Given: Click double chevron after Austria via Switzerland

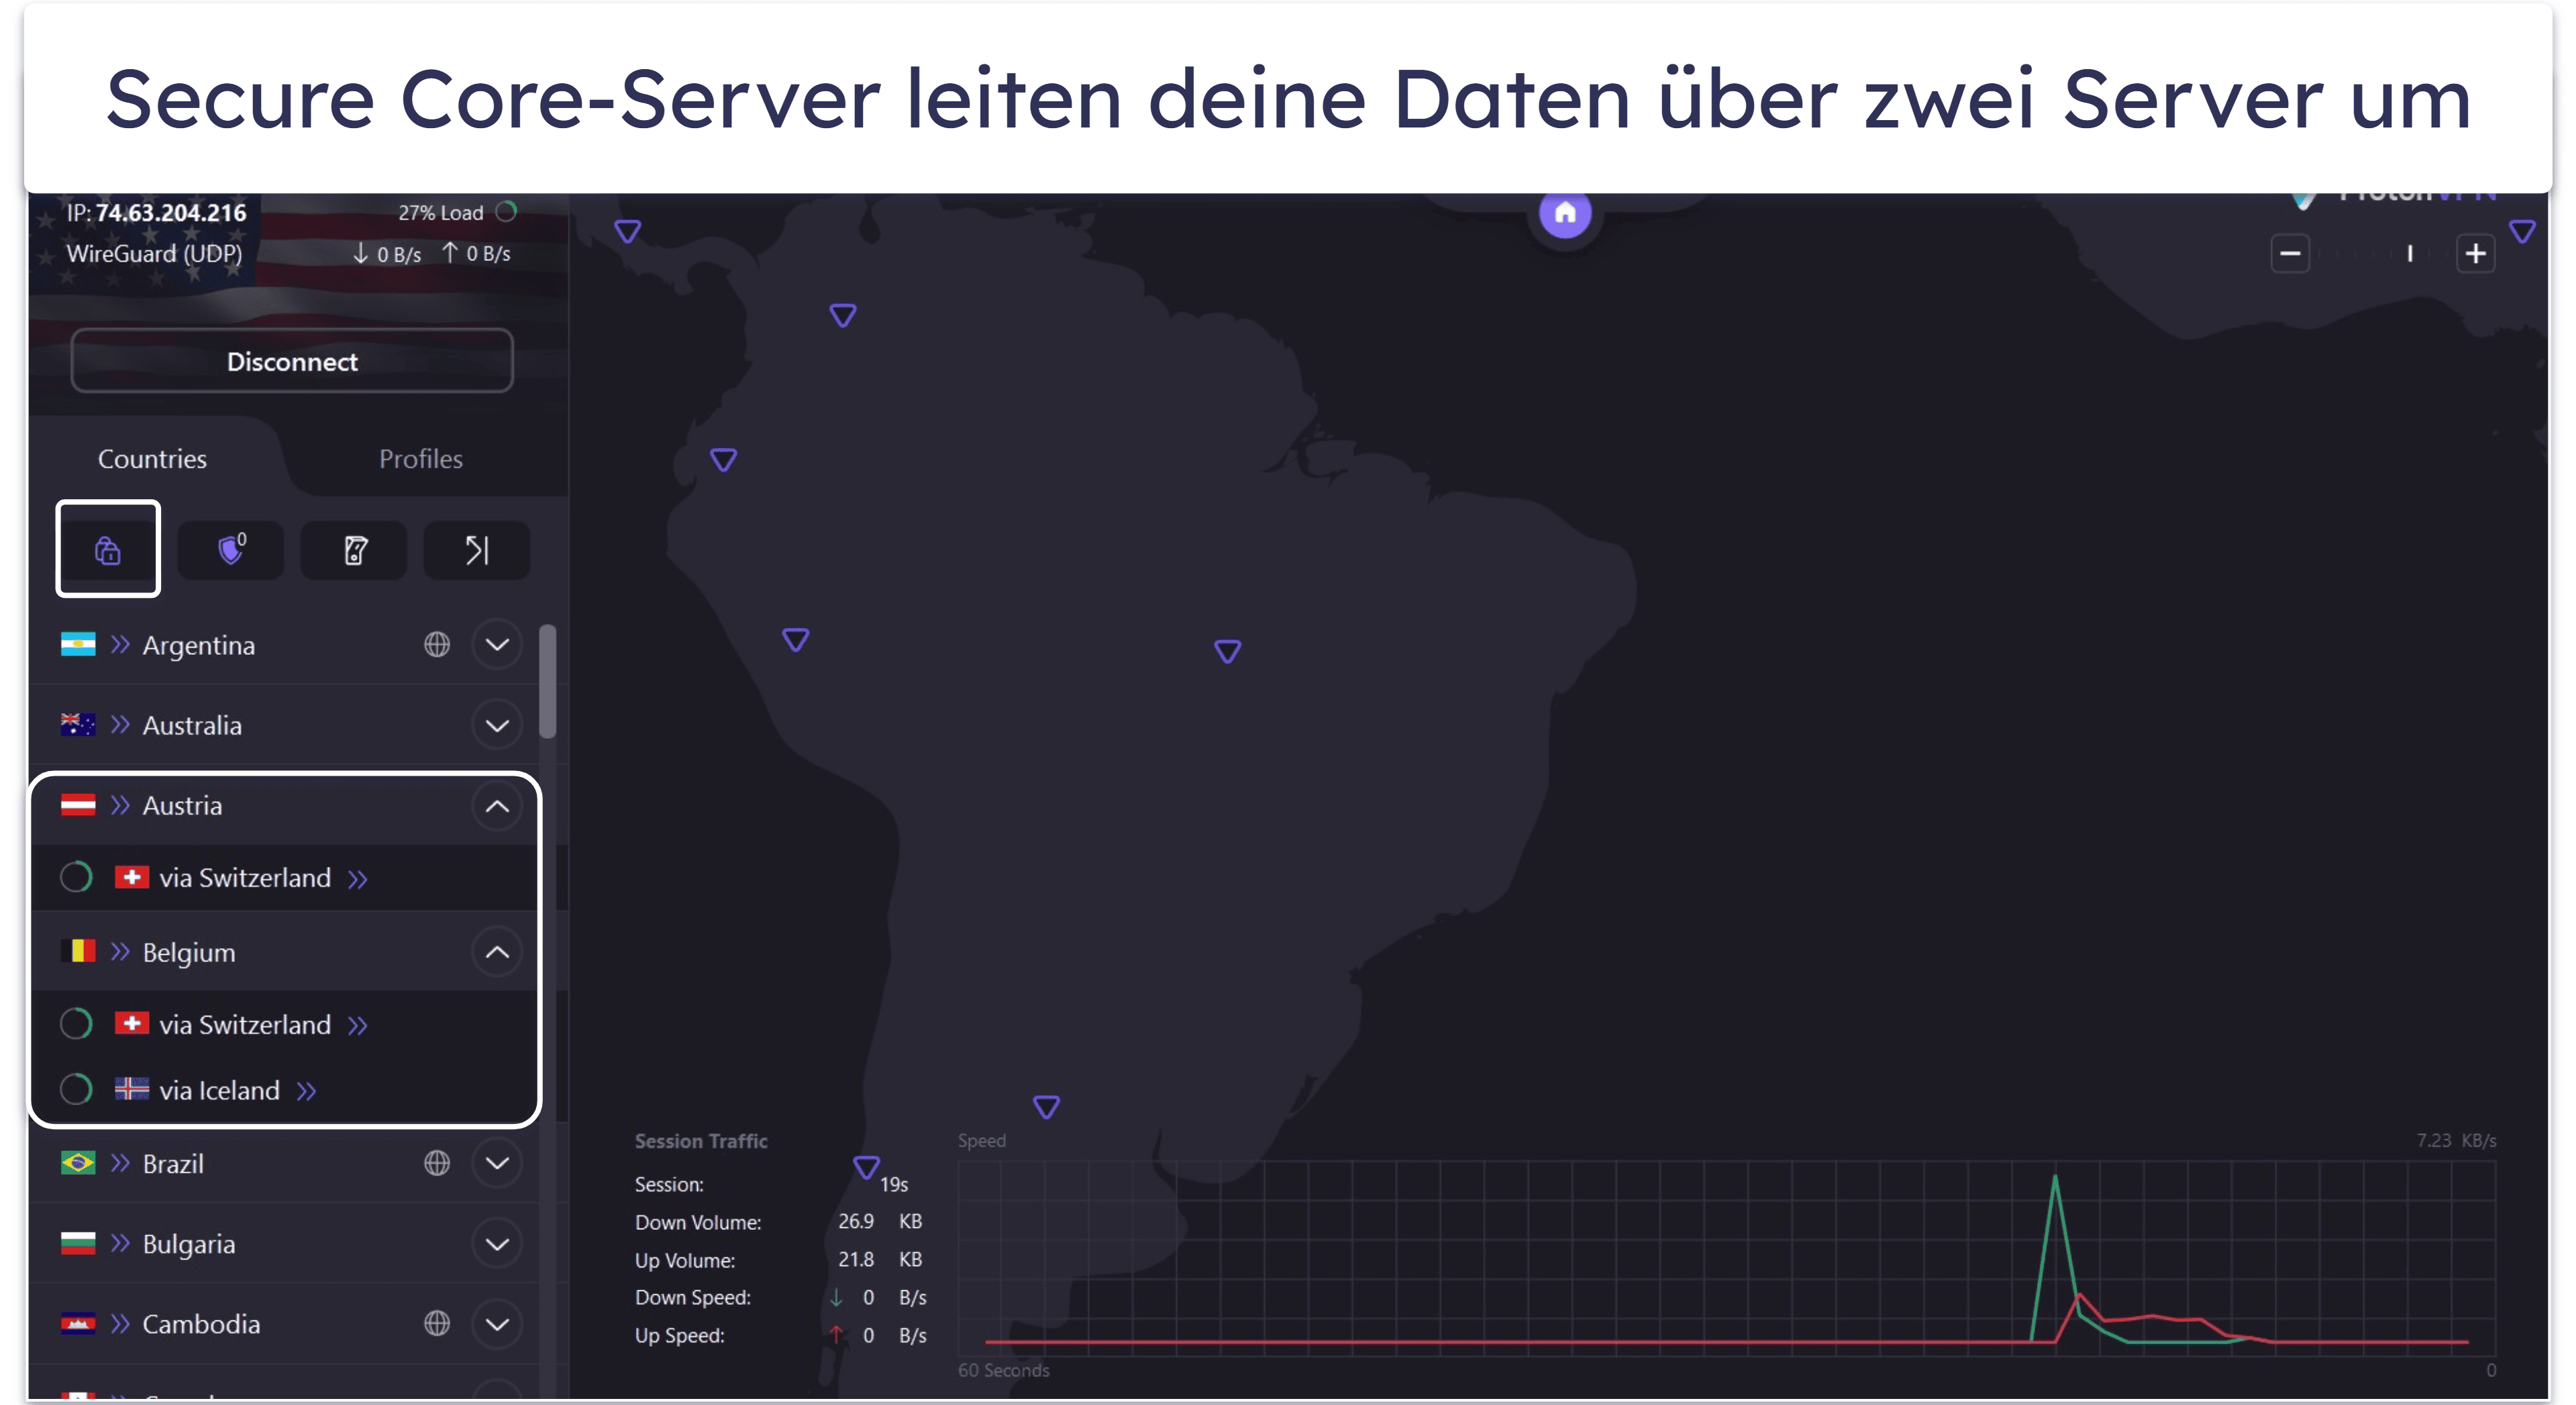Looking at the screenshot, I should click(x=358, y=880).
